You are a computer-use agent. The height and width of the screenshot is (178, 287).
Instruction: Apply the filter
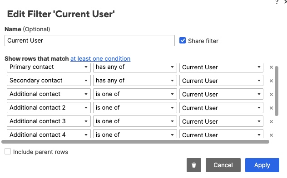click(262, 165)
